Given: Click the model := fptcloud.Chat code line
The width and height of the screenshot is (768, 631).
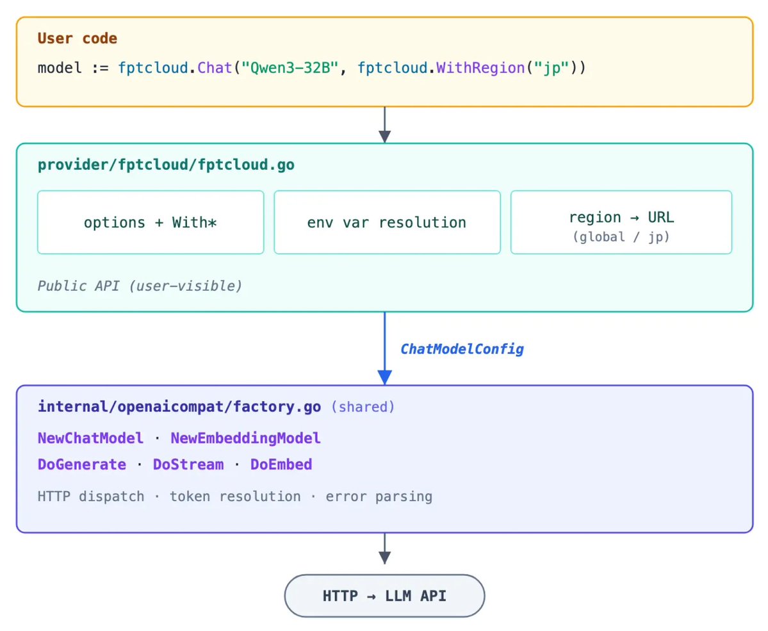Looking at the screenshot, I should click(311, 68).
